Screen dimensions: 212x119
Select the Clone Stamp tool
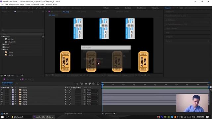[x=40, y=8]
